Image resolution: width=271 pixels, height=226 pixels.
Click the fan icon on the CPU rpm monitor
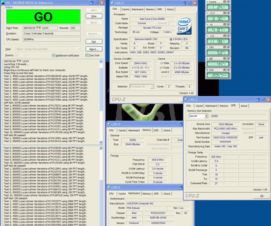pyautogui.click(x=207, y=70)
